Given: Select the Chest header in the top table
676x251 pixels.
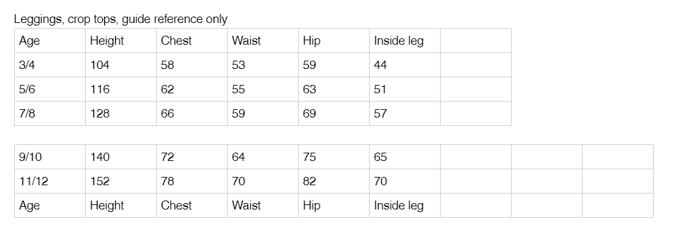Looking at the screenshot, I should [x=192, y=41].
